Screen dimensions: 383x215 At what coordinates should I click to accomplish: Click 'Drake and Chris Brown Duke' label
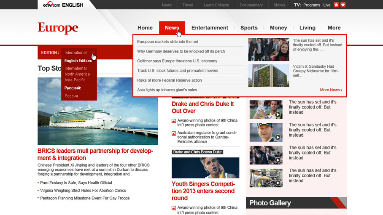click(x=197, y=152)
